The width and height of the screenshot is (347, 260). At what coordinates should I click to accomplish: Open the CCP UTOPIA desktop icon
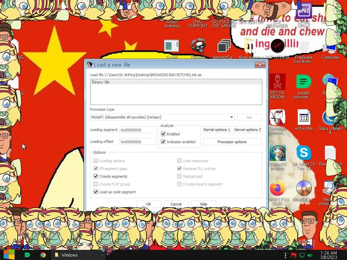(278, 46)
